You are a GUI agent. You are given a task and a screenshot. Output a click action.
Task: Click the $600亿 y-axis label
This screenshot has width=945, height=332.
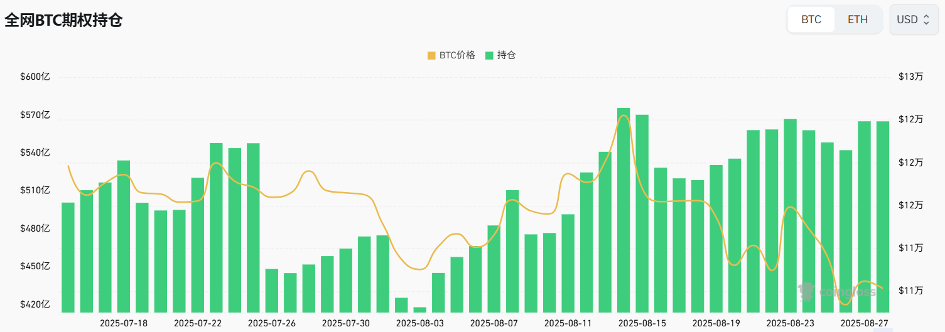coord(35,77)
